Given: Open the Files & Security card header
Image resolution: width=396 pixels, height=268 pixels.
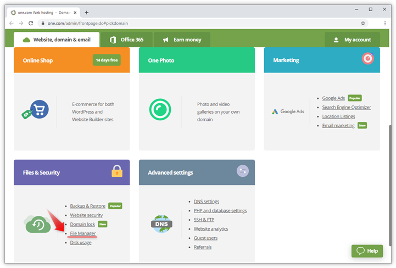Looking at the screenshot, I should click(72, 172).
